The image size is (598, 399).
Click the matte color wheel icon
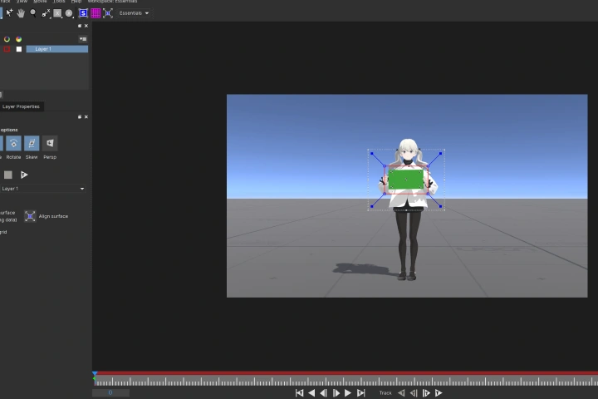18,39
